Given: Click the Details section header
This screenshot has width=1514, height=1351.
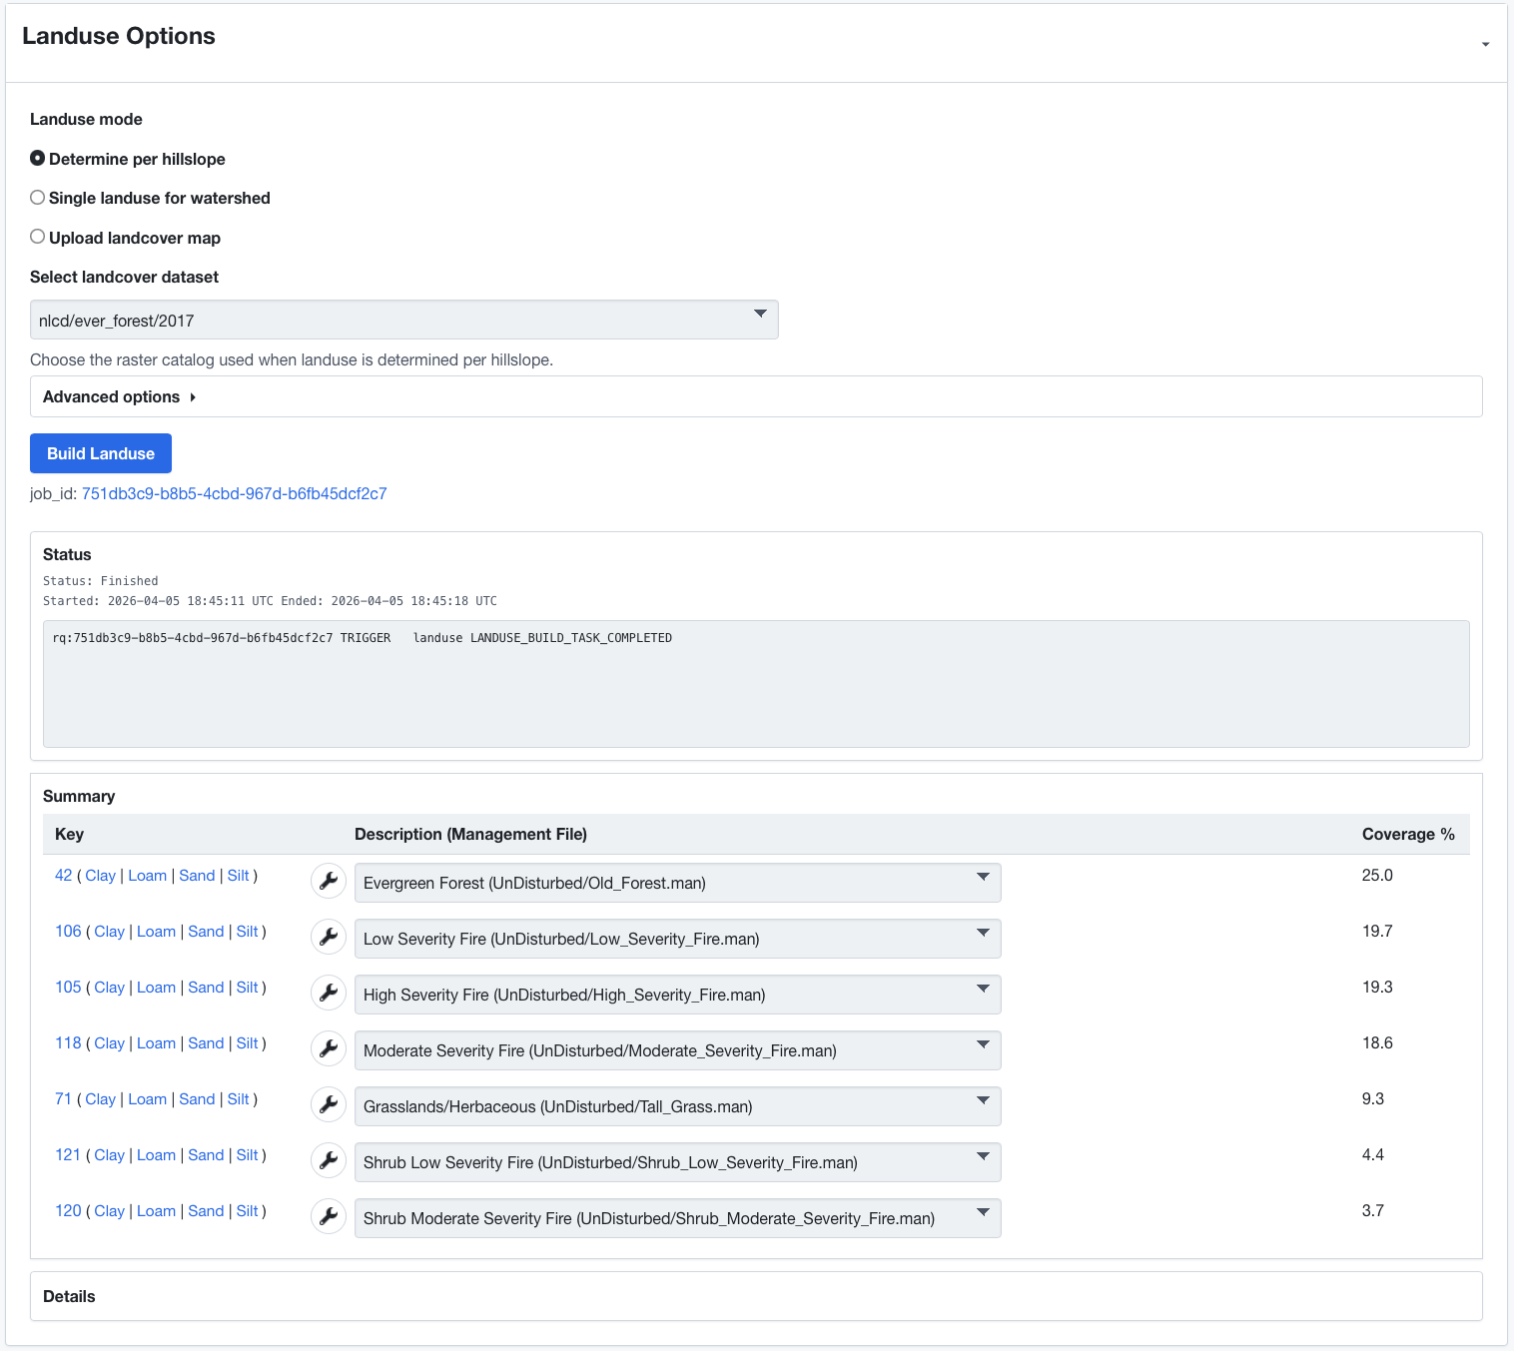Looking at the screenshot, I should click(69, 1296).
